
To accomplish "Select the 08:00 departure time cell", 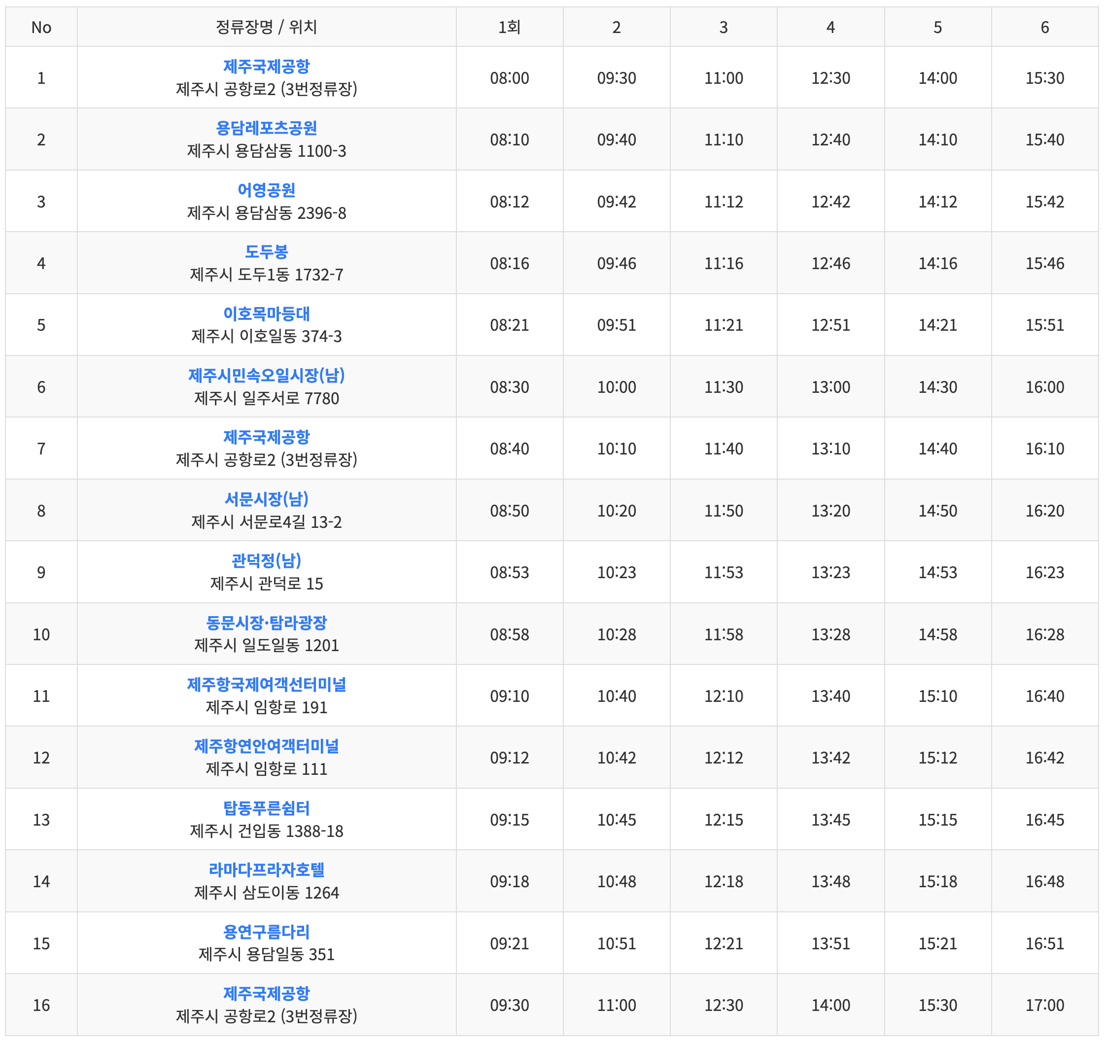I will 509,78.
